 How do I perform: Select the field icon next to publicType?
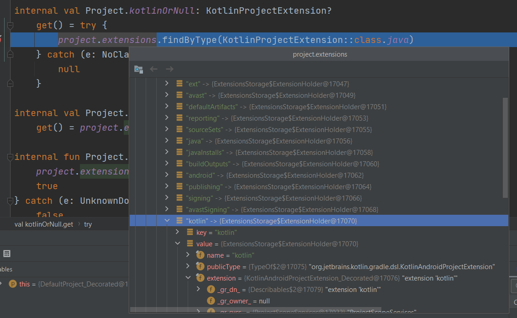[x=200, y=266]
